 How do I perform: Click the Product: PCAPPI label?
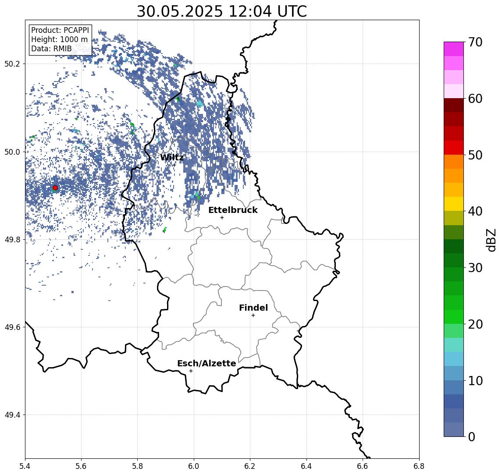[60, 30]
